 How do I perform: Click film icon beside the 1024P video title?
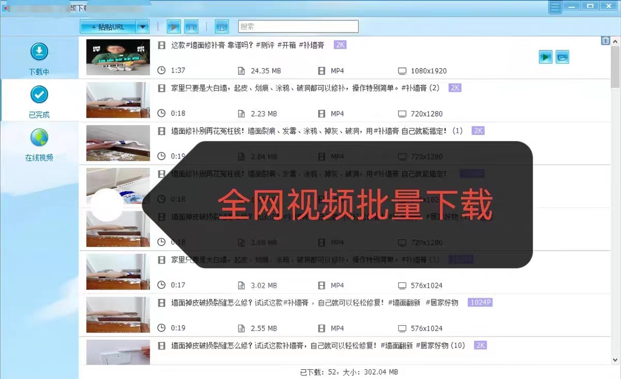pos(161,302)
